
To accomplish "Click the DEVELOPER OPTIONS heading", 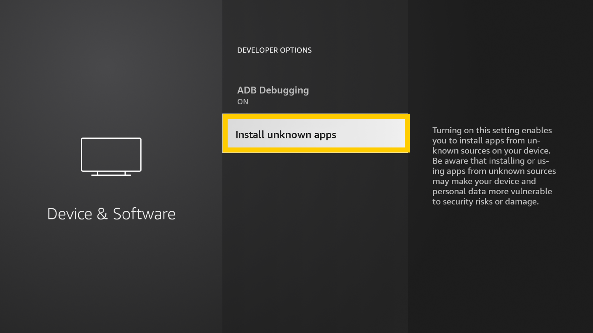I will 274,50.
